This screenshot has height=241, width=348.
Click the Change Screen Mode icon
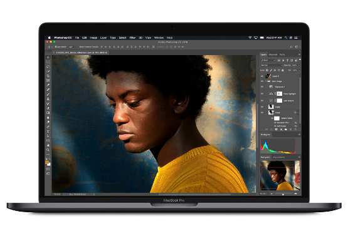pyautogui.click(x=48, y=173)
